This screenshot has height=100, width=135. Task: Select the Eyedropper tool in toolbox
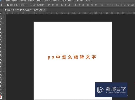coord(1,32)
